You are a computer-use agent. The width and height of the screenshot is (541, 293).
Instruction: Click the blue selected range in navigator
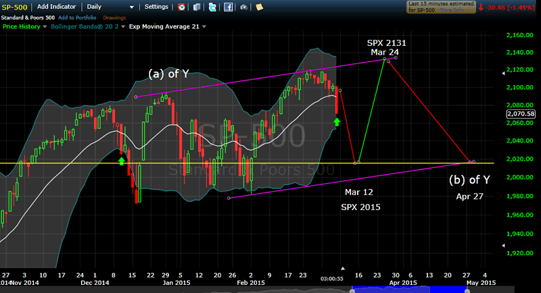tap(410, 289)
